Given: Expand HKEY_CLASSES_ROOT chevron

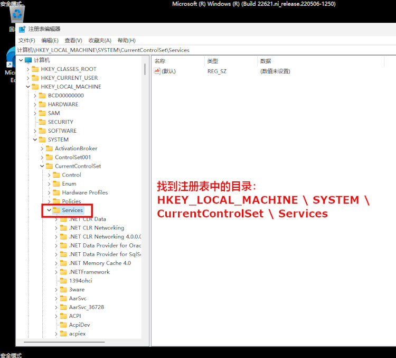Looking at the screenshot, I should tap(28, 69).
